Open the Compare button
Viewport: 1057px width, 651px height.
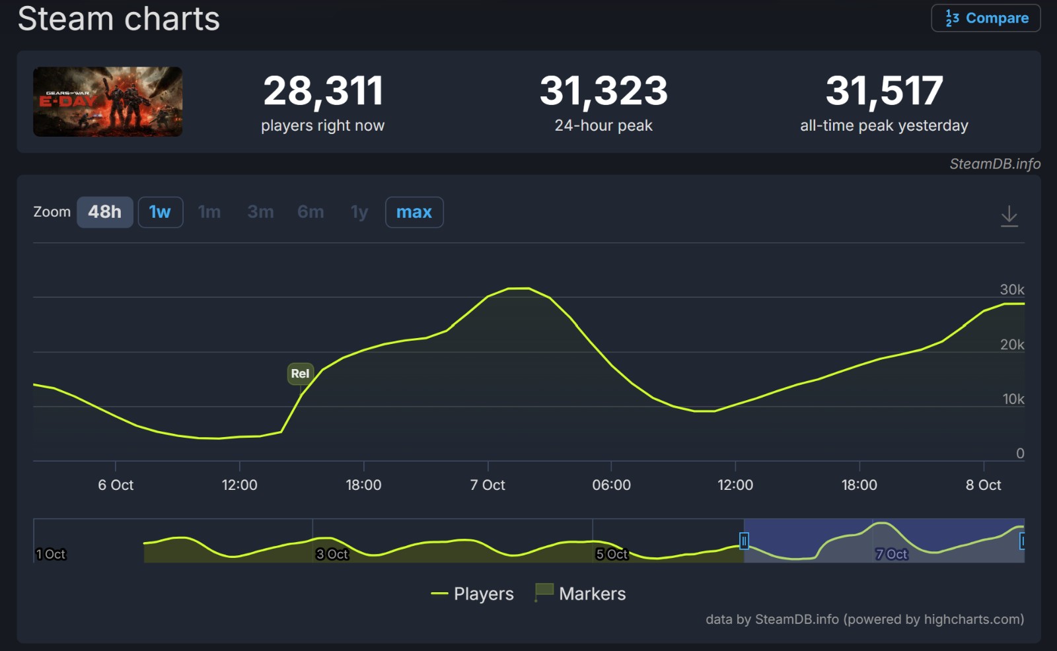(x=986, y=18)
